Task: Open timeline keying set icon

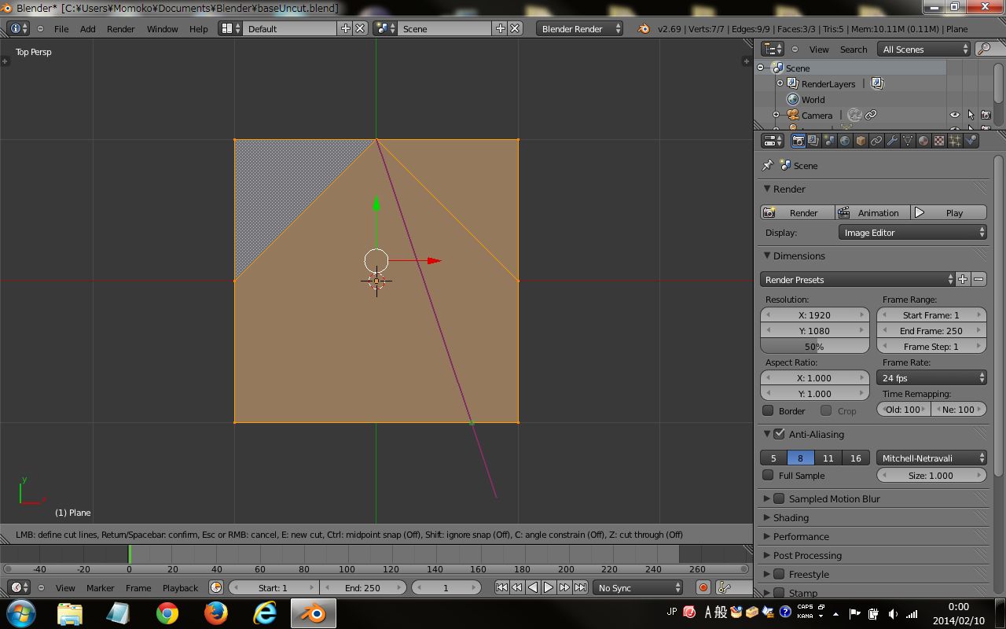Action: (x=725, y=587)
